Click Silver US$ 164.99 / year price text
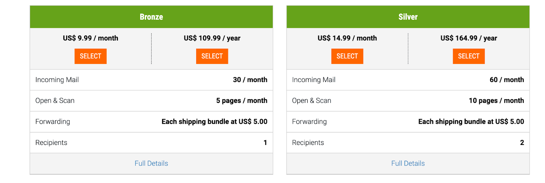Viewport: 545px width, 183px height. pyautogui.click(x=469, y=38)
